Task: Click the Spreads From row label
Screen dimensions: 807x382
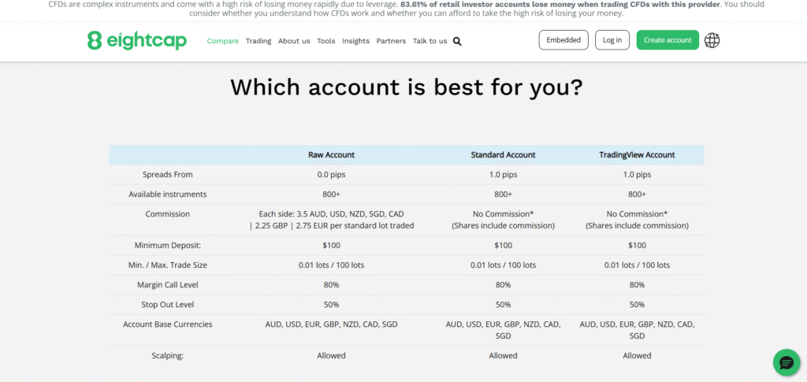Action: click(168, 175)
